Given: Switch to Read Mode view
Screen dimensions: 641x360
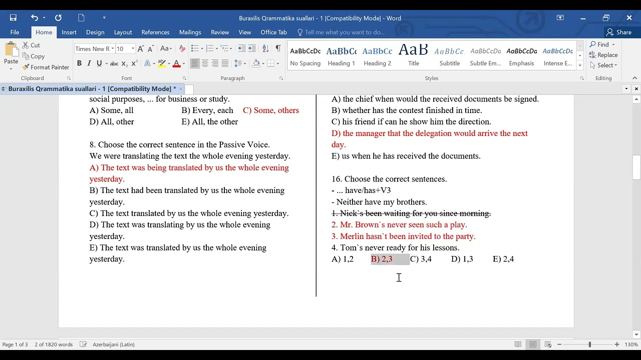Looking at the screenshot, I should (x=518, y=344).
